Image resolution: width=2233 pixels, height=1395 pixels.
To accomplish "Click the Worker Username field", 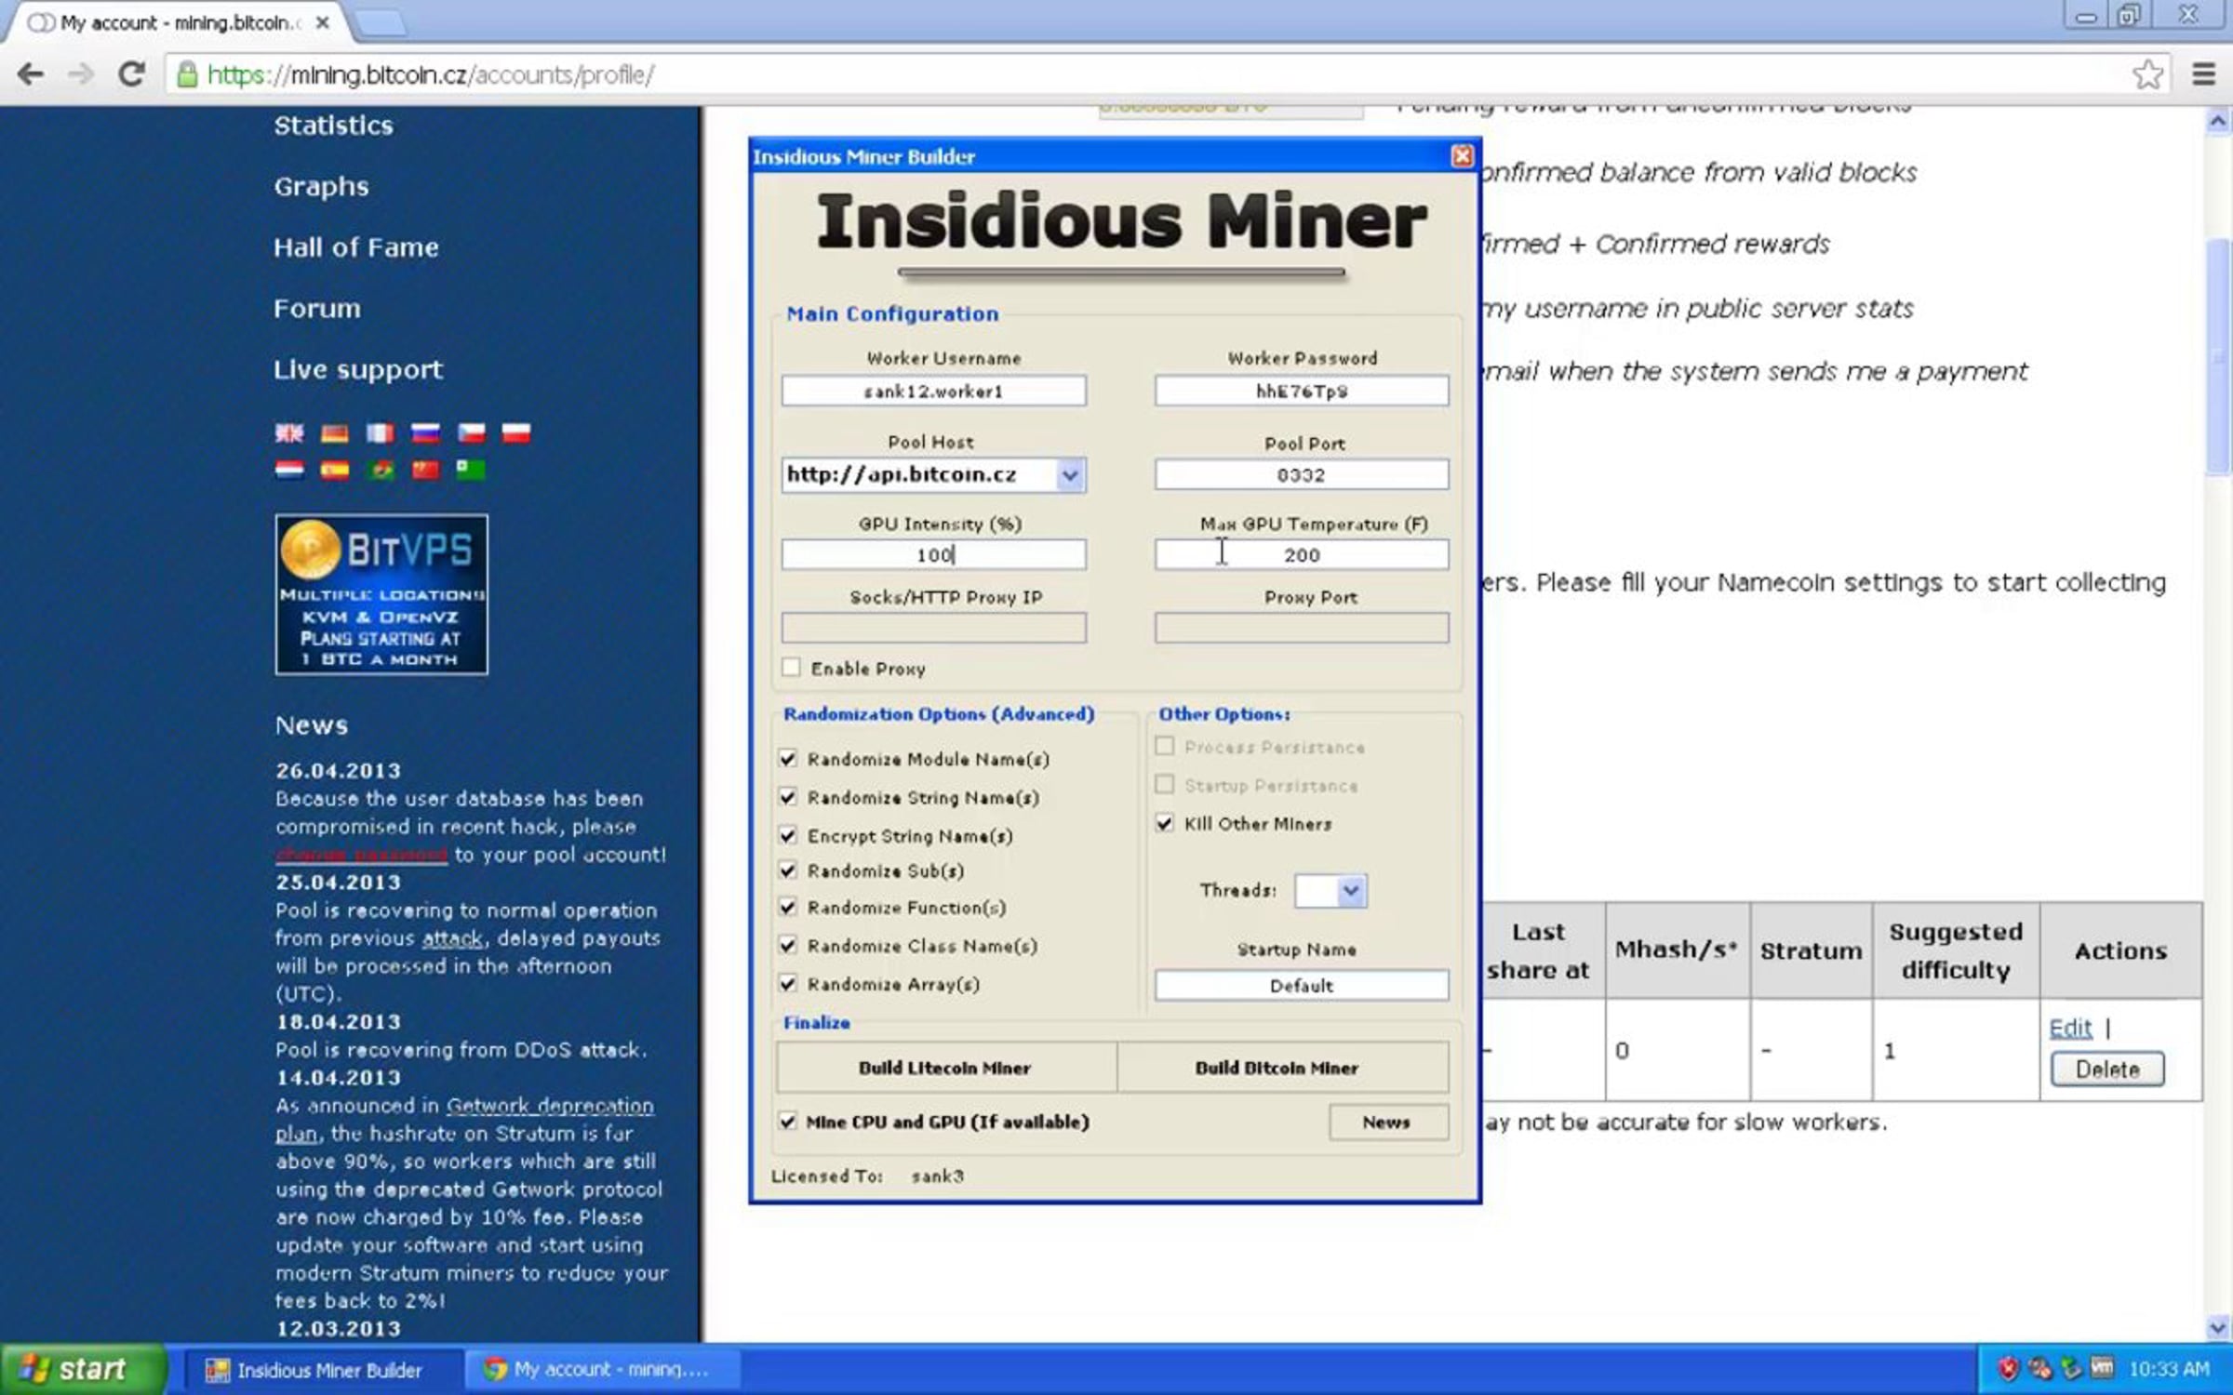I will coord(933,391).
